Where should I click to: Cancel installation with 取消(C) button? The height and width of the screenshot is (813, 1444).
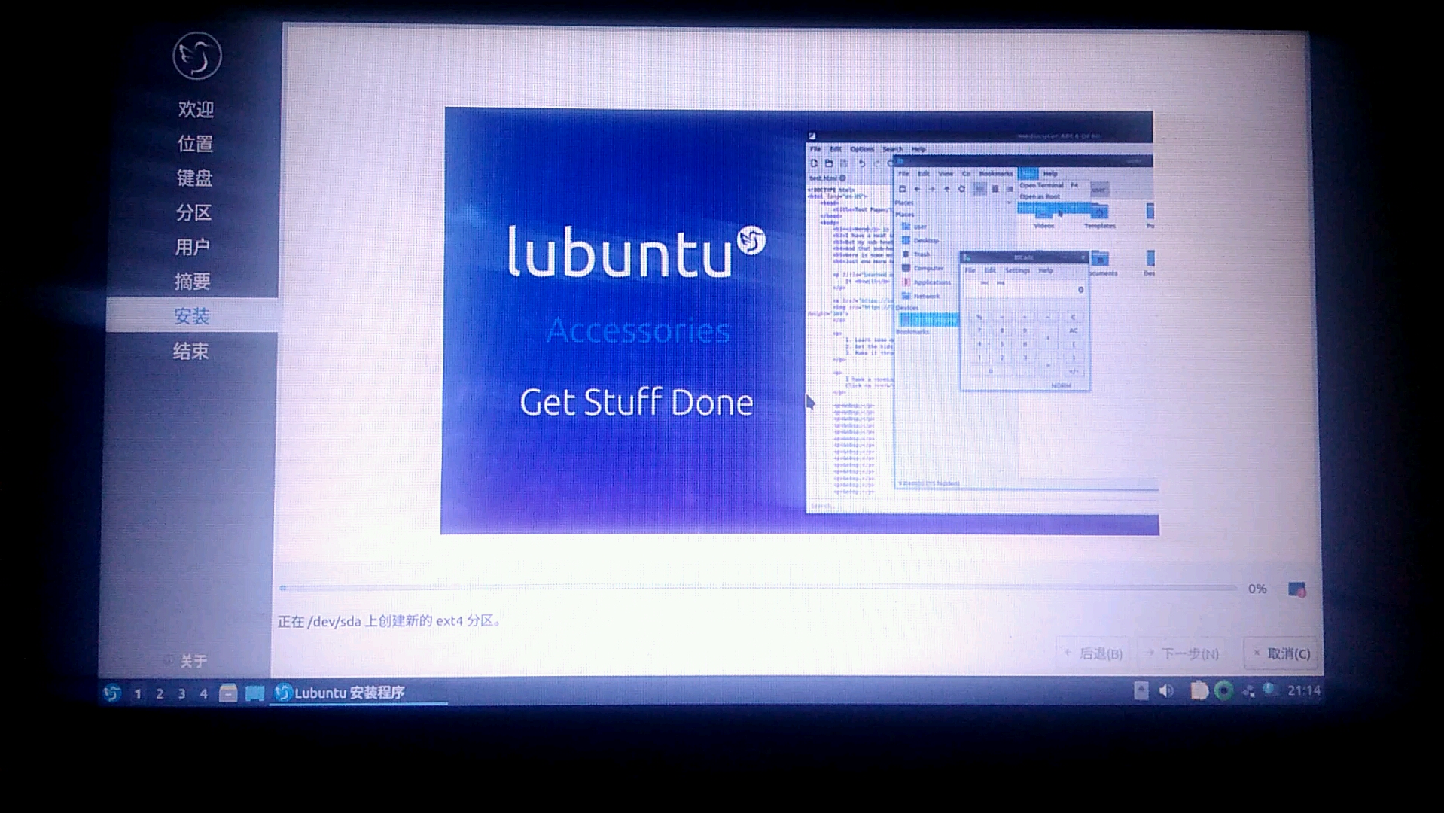[1281, 653]
